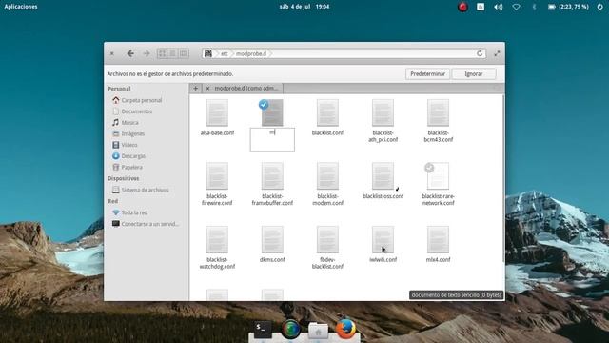This screenshot has height=343, width=609.
Task: Open the sound volume indicator
Action: [499, 7]
